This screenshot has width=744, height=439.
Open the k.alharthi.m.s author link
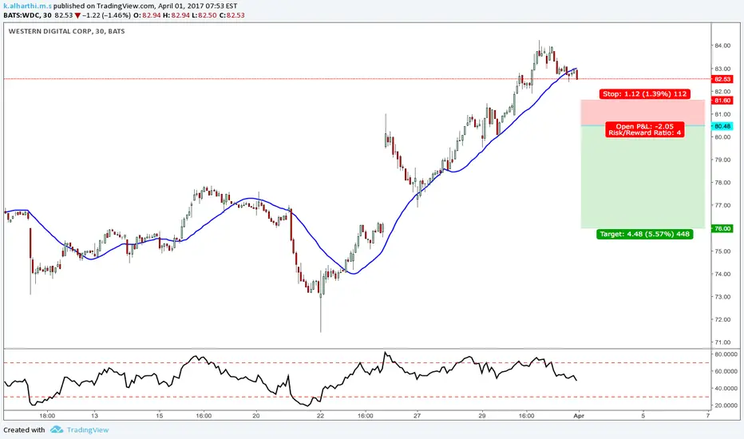[27, 6]
